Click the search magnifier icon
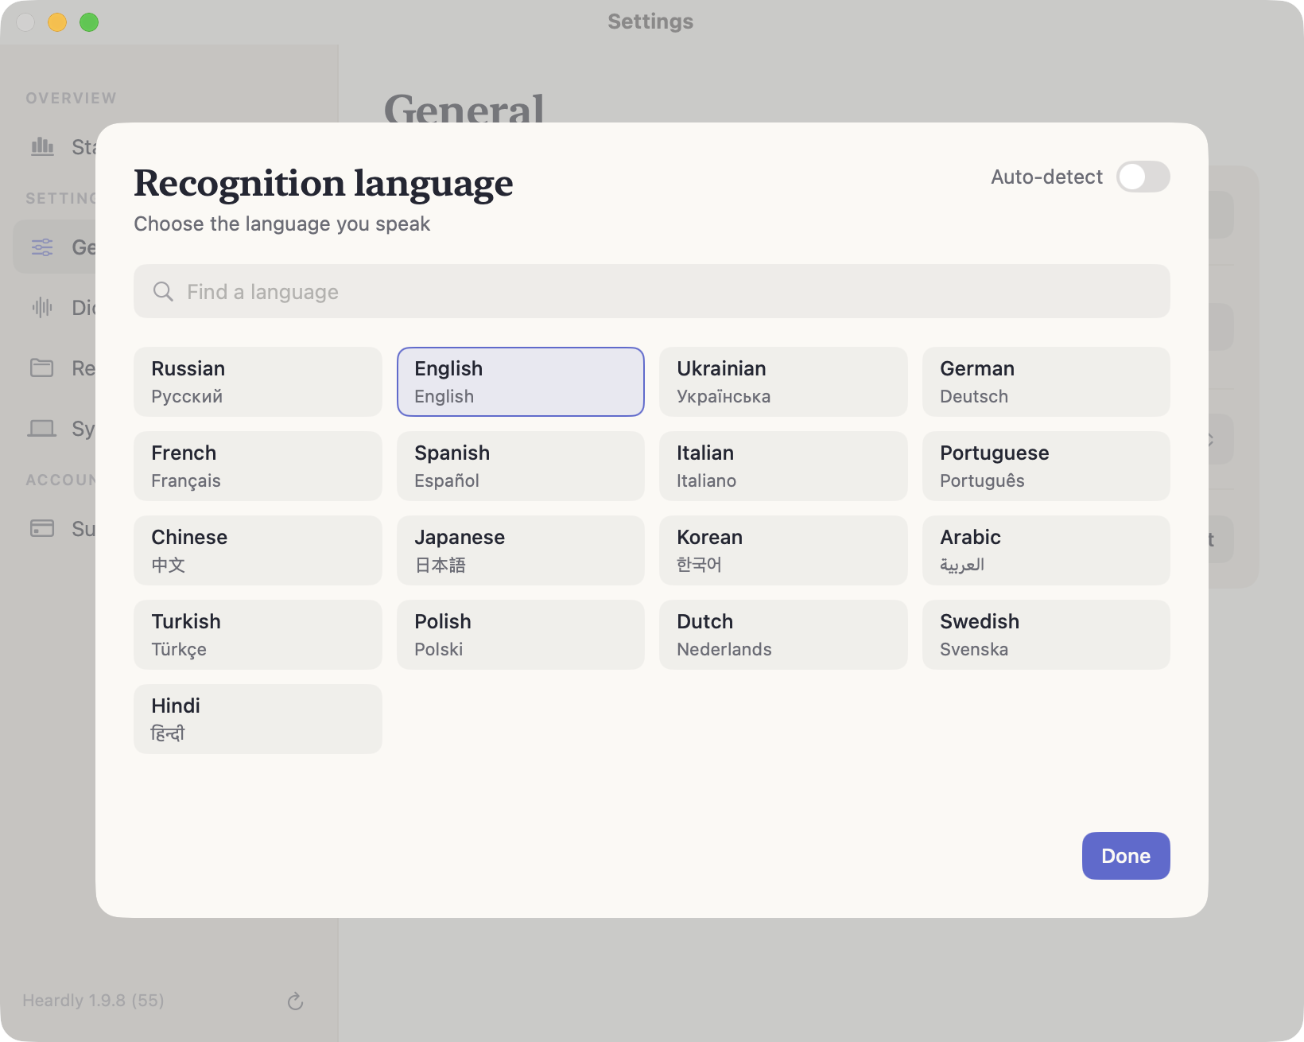Screen dimensions: 1304x1042 (x=163, y=292)
